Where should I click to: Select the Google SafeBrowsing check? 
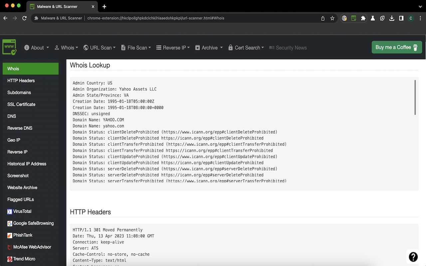pyautogui.click(x=33, y=223)
